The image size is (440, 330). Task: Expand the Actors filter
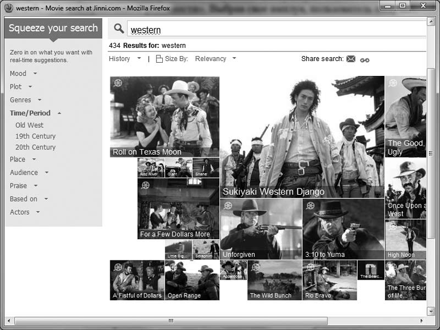(25, 212)
